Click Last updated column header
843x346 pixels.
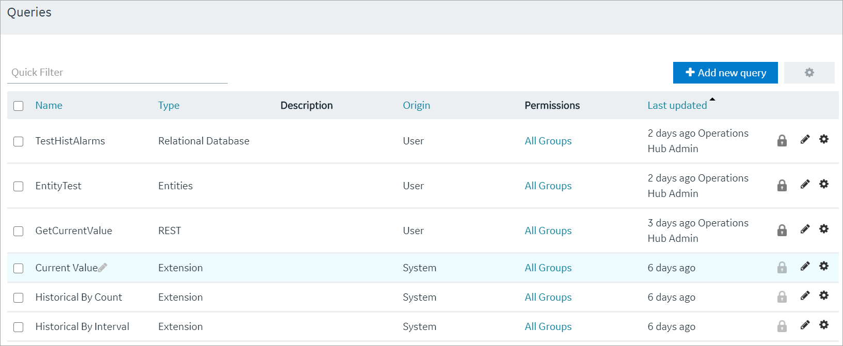[x=677, y=105]
